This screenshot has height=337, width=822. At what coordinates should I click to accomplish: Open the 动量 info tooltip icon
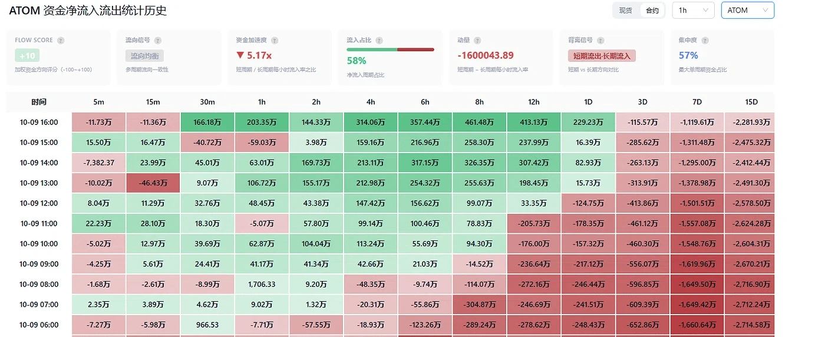pyautogui.click(x=477, y=41)
